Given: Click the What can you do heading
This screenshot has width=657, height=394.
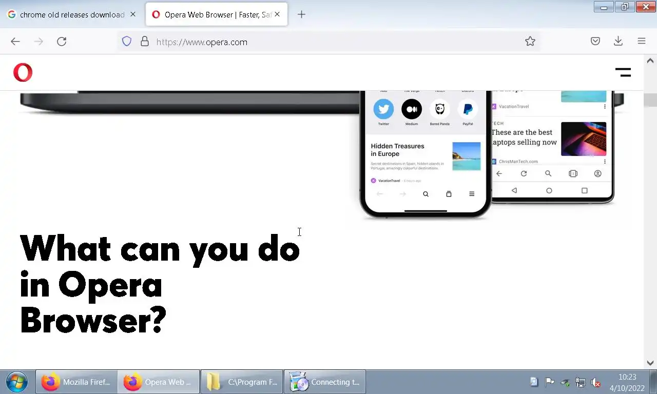Looking at the screenshot, I should pyautogui.click(x=160, y=284).
